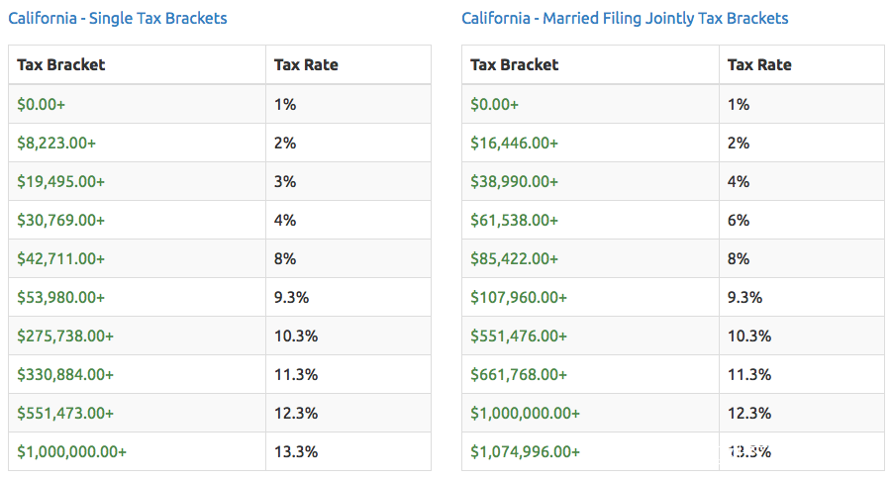Click the $330,884.00+ tax bracket
The width and height of the screenshot is (892, 481).
65,374
